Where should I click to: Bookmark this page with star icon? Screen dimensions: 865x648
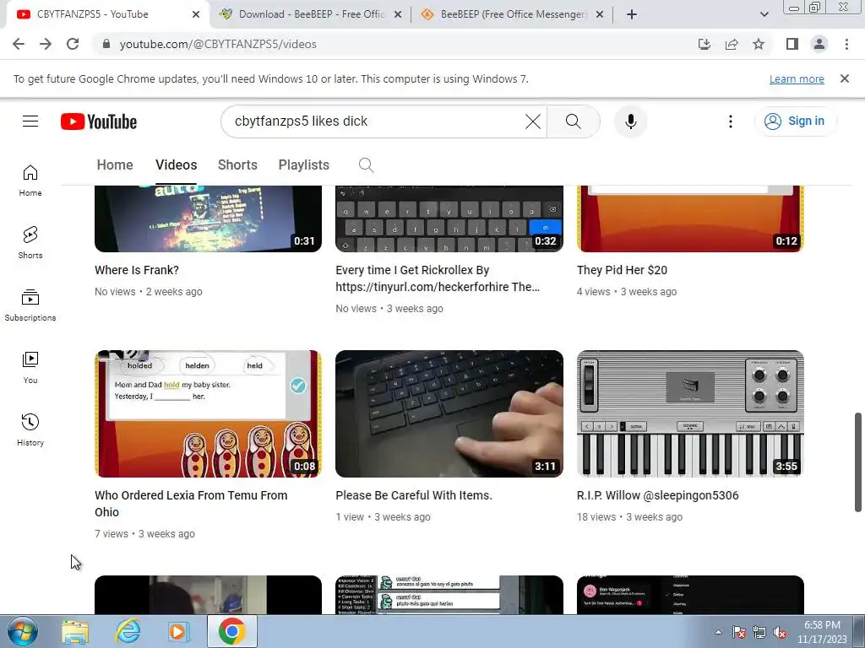tap(759, 44)
